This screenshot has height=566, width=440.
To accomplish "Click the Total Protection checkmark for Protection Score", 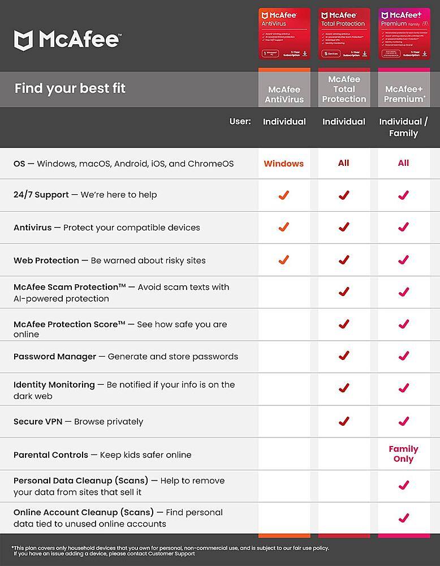I will [x=344, y=324].
